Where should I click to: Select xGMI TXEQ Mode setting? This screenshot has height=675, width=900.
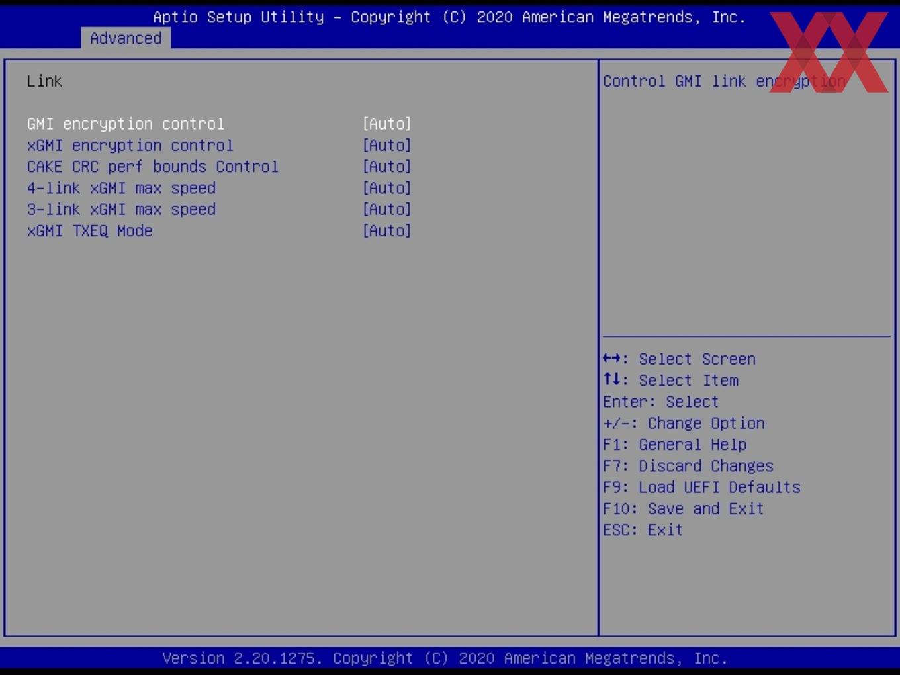point(90,230)
